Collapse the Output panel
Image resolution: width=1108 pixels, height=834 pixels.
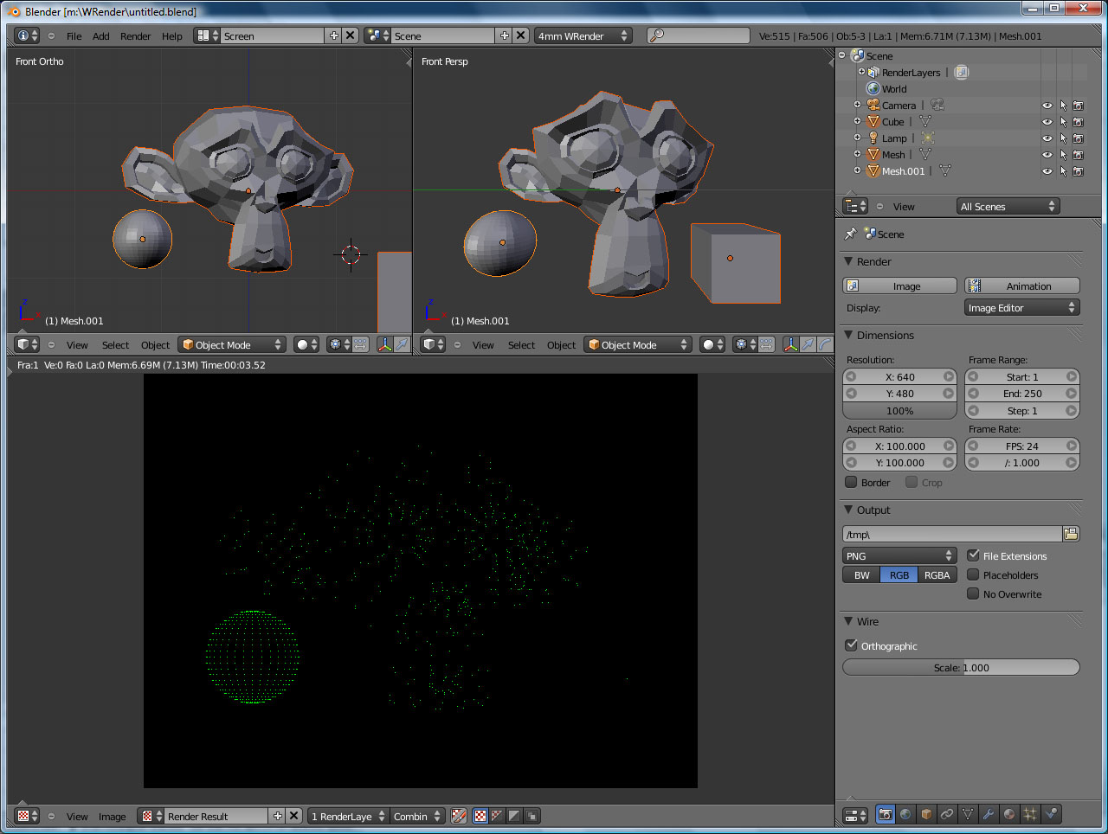(x=848, y=510)
